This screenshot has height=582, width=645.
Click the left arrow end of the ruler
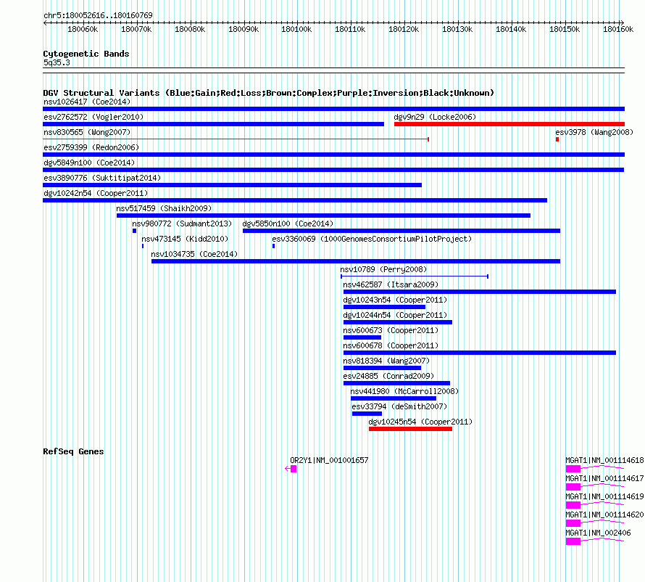pyautogui.click(x=45, y=22)
